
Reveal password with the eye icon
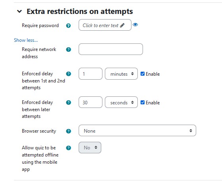tap(135, 25)
